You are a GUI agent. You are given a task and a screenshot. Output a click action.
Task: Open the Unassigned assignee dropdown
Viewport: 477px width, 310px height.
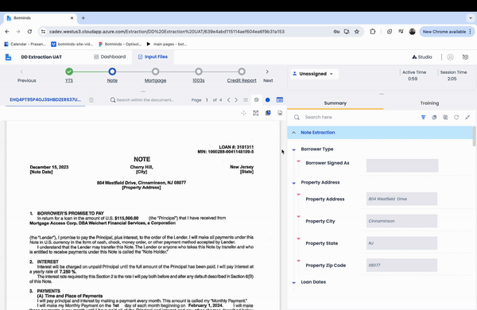coord(315,74)
